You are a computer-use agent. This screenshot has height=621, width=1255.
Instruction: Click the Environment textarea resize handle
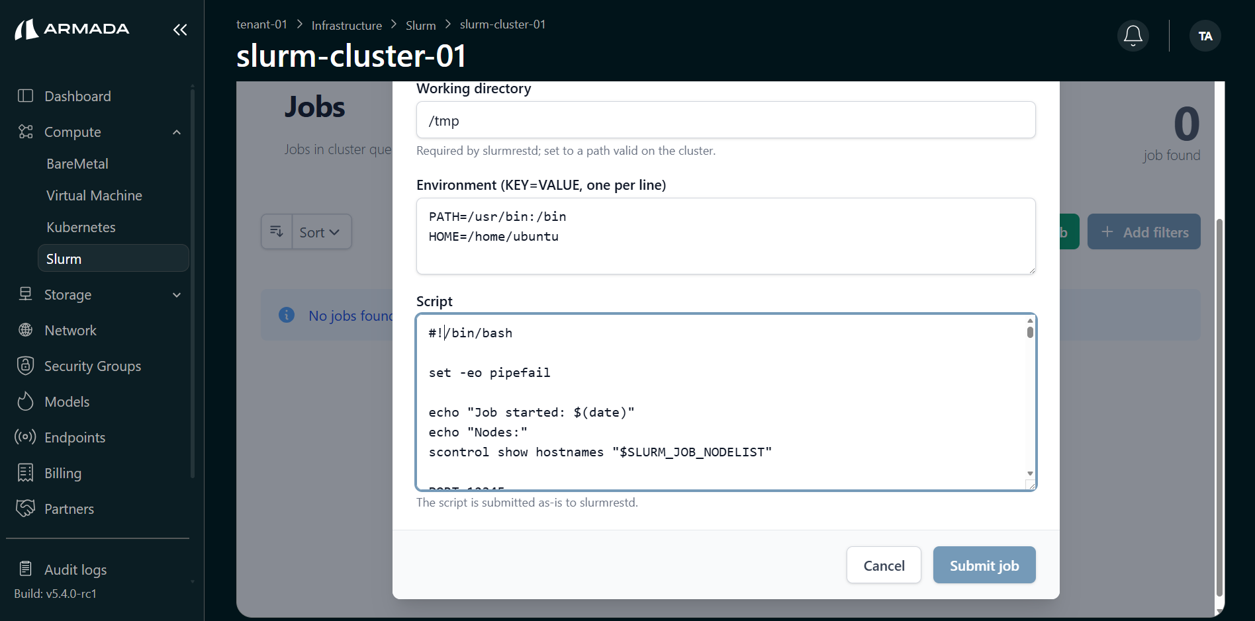click(1031, 269)
